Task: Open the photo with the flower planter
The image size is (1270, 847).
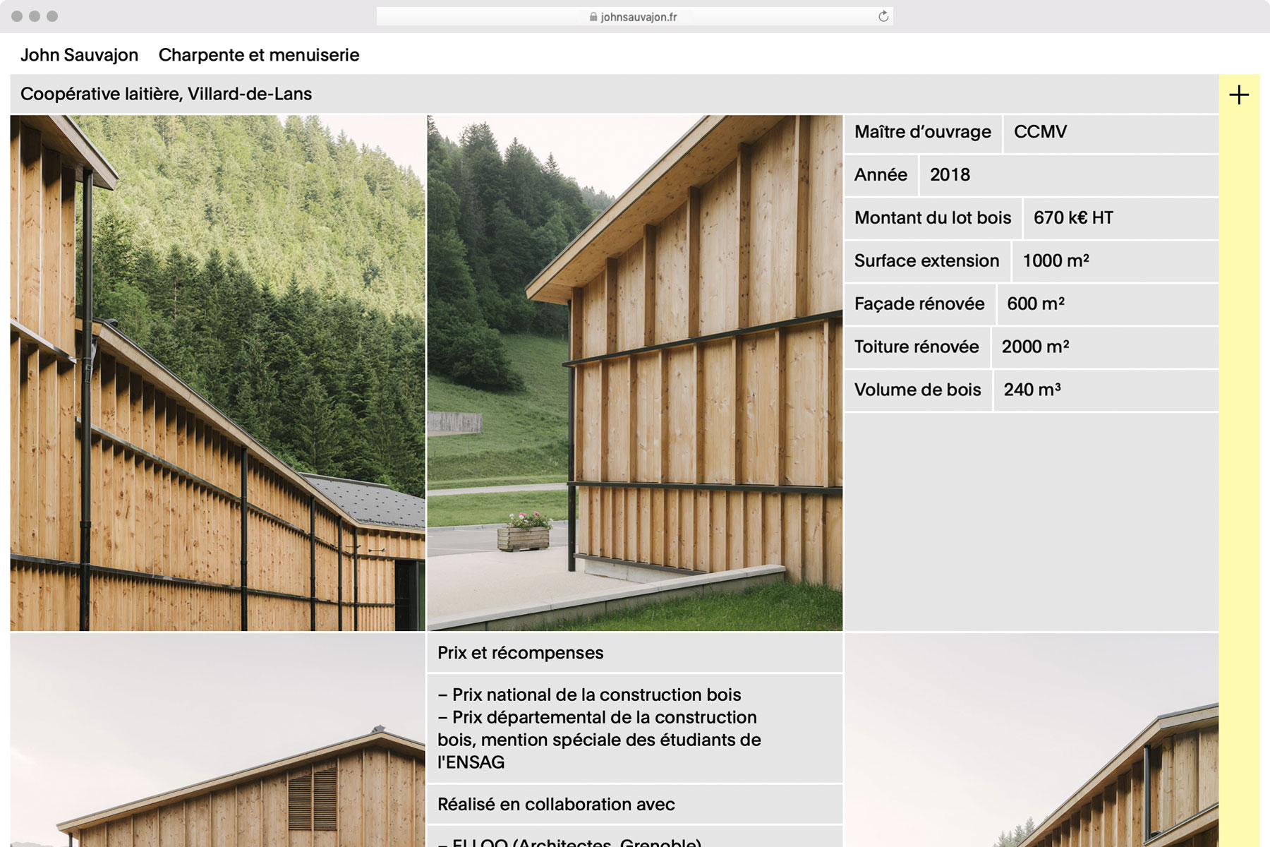Action: (x=634, y=373)
